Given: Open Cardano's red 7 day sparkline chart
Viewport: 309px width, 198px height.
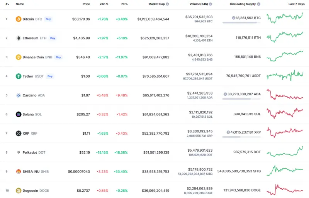Looking at the screenshot, I should click(x=285, y=95).
